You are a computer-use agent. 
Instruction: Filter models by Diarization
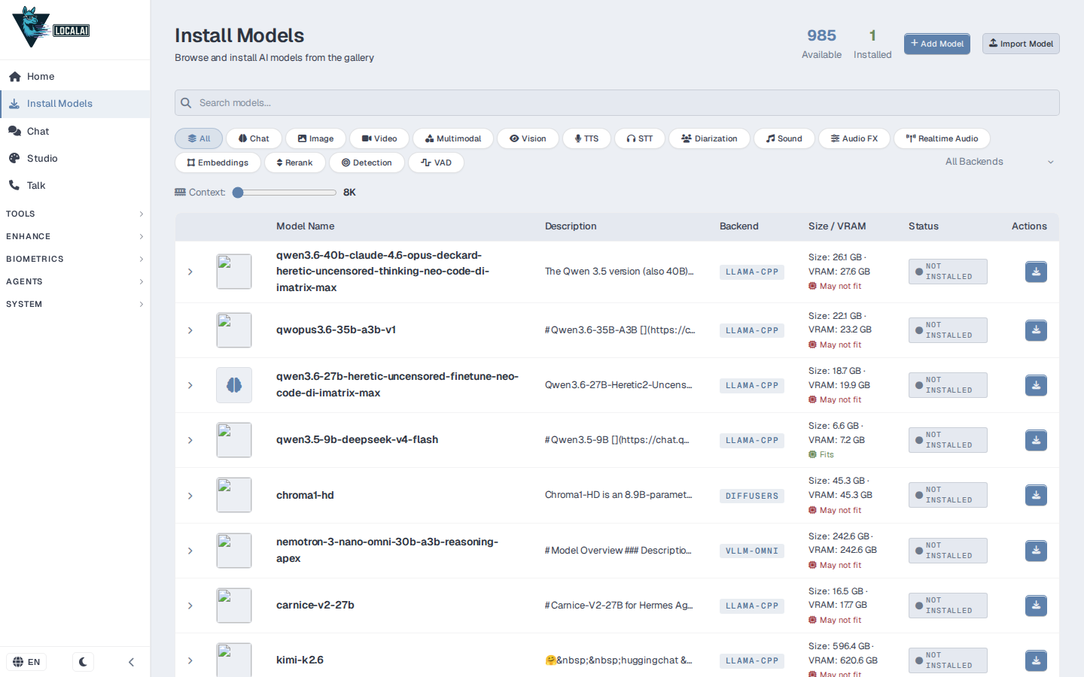tap(709, 138)
